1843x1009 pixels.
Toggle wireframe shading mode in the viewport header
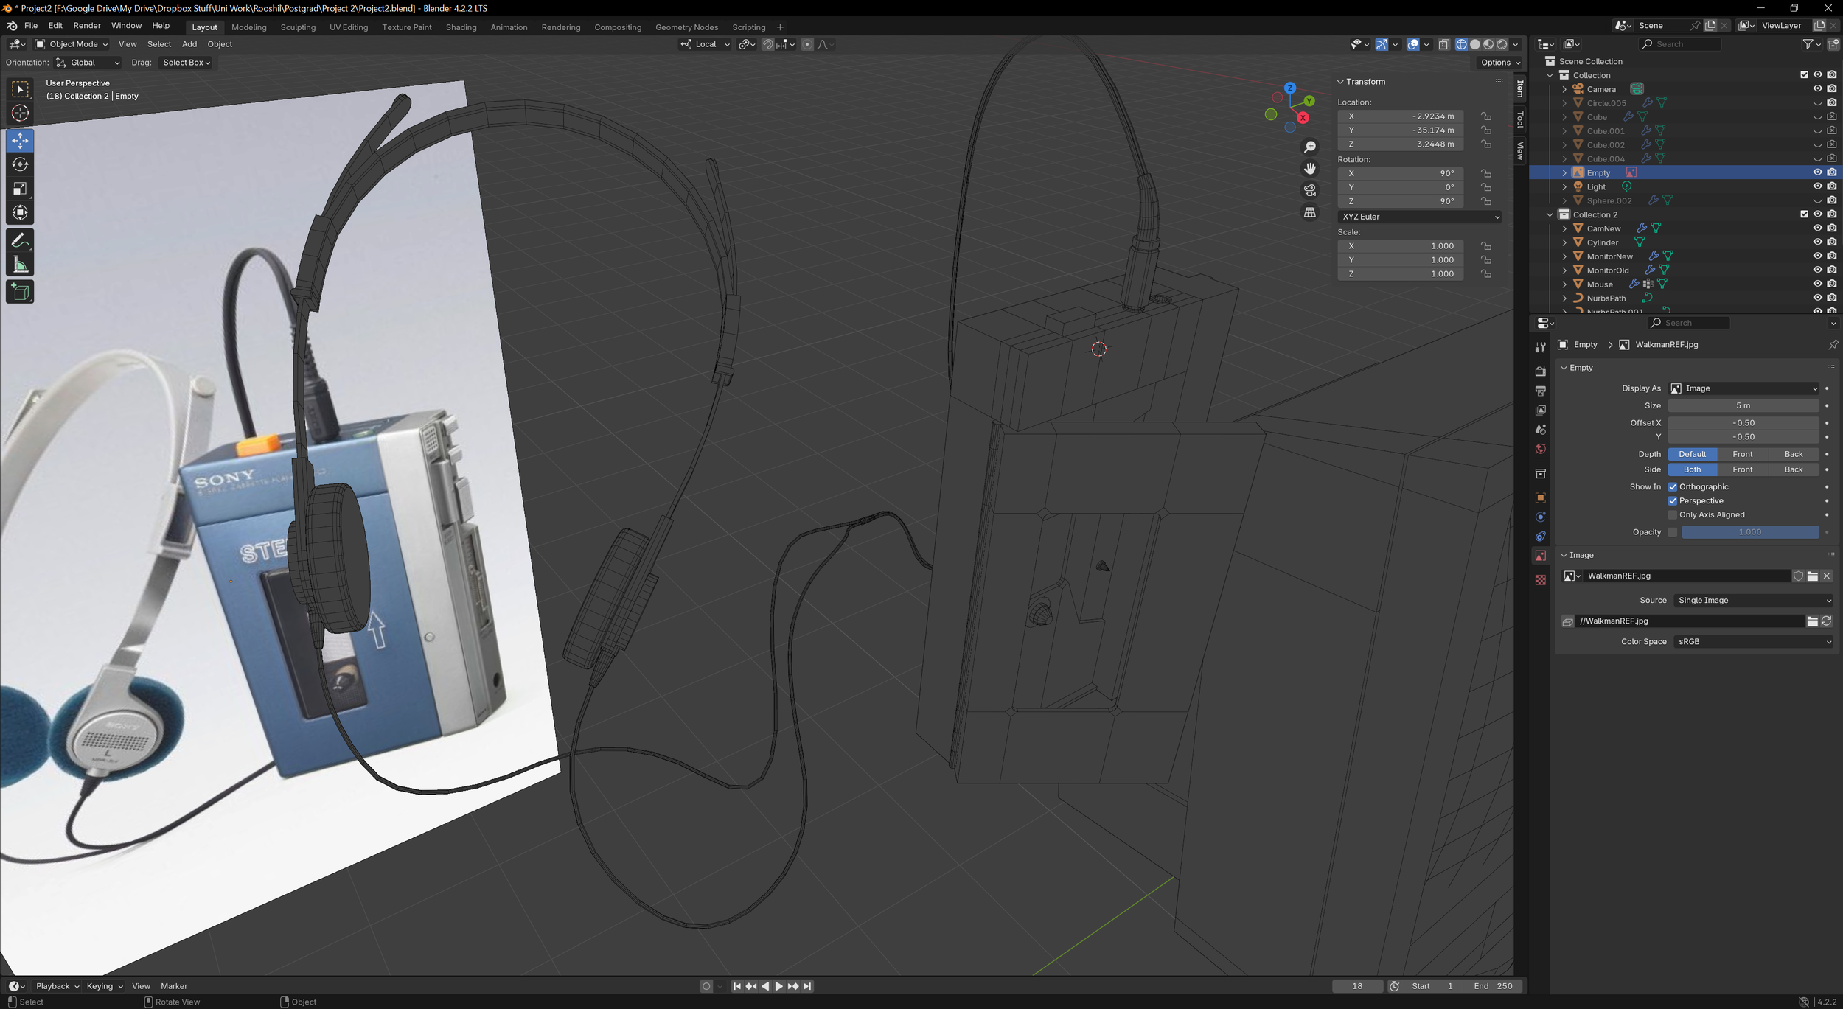pyautogui.click(x=1461, y=44)
